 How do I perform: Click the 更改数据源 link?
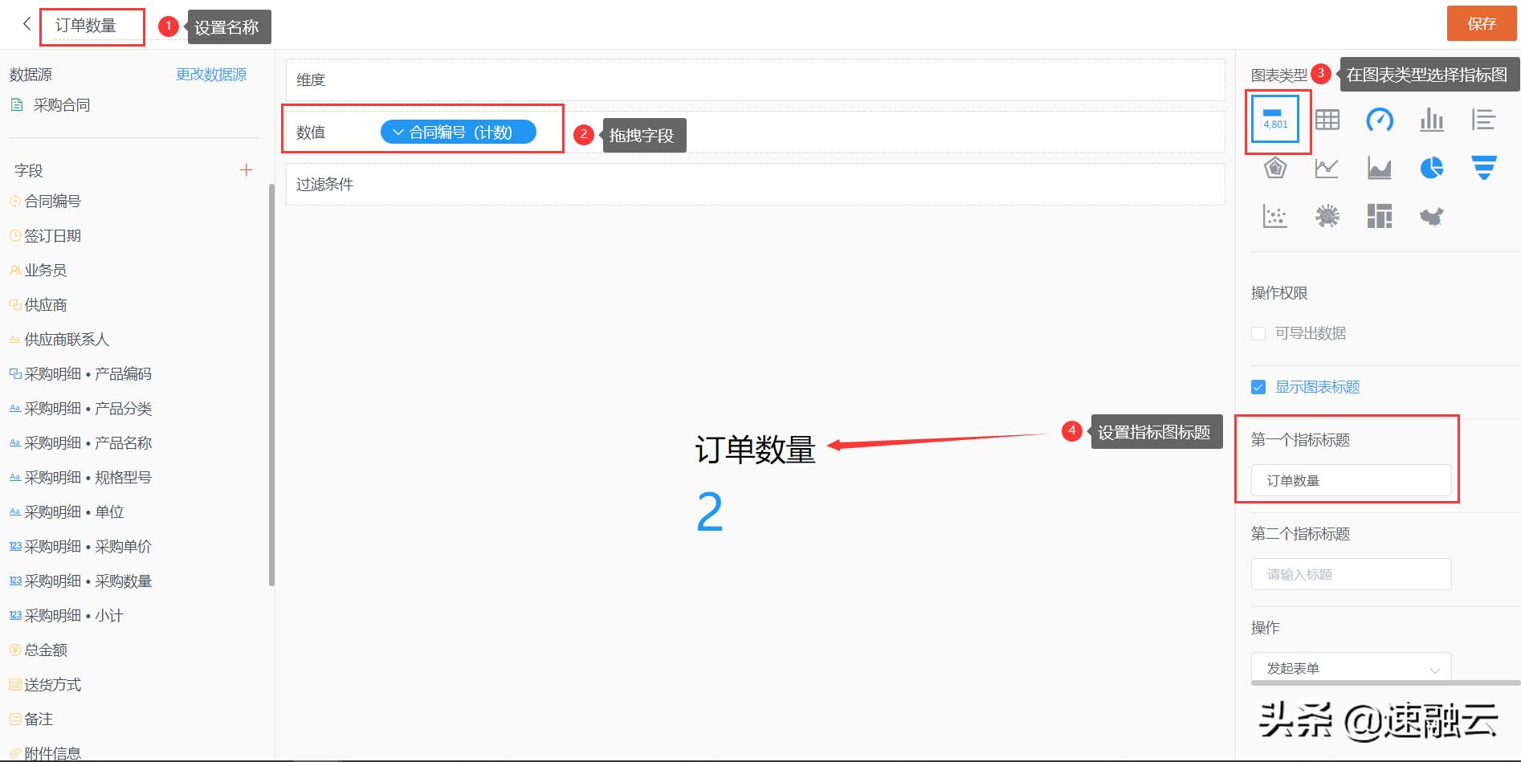point(211,75)
